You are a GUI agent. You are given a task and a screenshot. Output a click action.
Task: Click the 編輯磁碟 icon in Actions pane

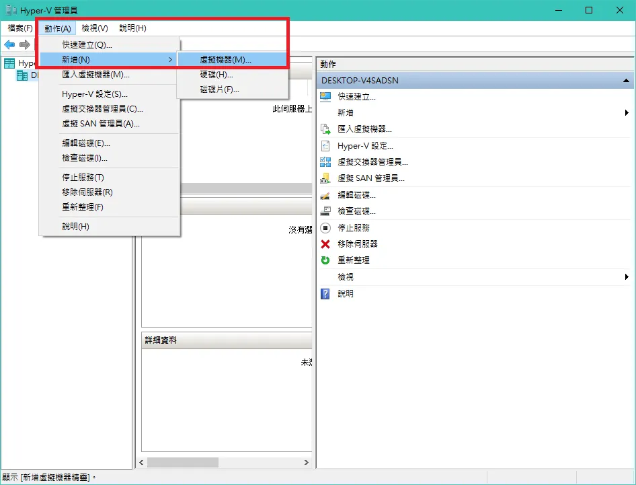tap(325, 195)
